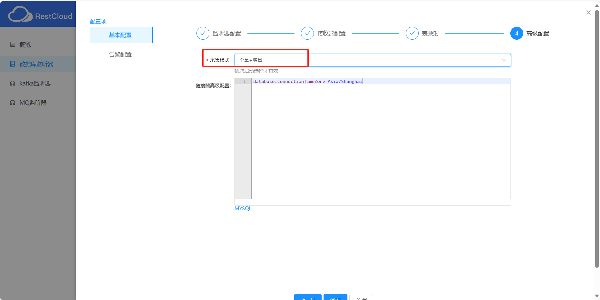Click the 数据库监听器 database icon
Image resolution: width=600 pixels, height=300 pixels.
point(12,64)
